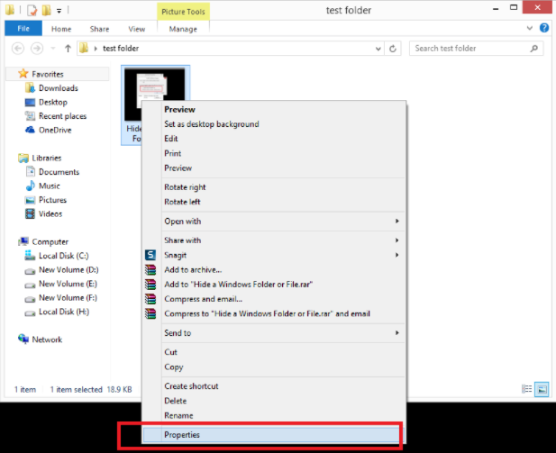Click the selected image thumbnail
Image resolution: width=556 pixels, height=453 pixels.
pyautogui.click(x=155, y=95)
